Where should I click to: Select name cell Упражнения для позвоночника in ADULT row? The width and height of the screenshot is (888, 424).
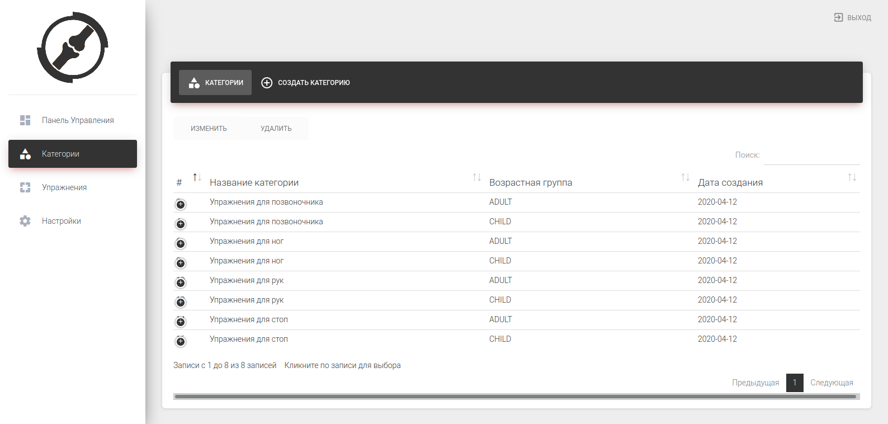[266, 202]
